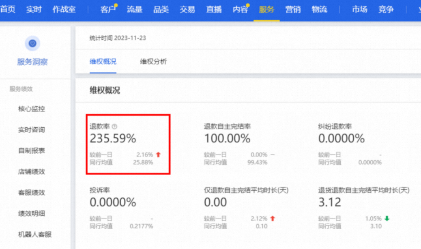Click the red up arrow under 仅退款自主完结平均时长
Viewport: 421px width, 249px height.
273,219
